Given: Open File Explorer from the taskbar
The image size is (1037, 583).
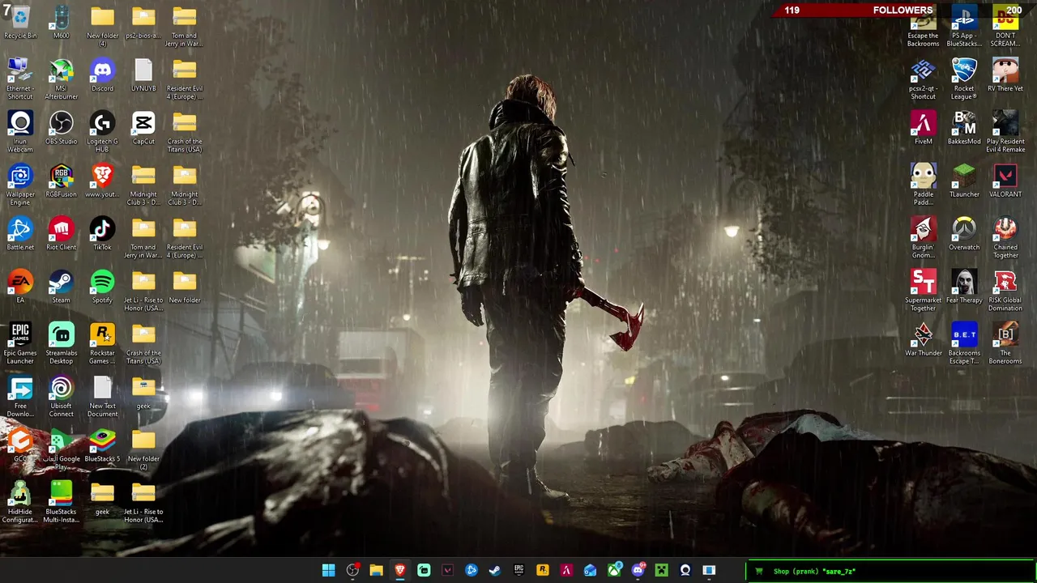Looking at the screenshot, I should click(376, 570).
